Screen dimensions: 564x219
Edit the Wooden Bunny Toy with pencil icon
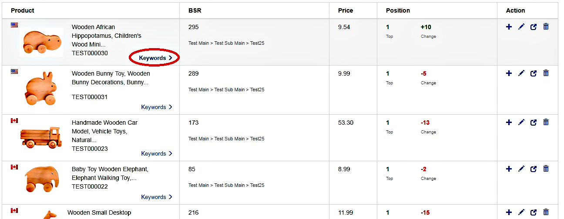click(521, 73)
